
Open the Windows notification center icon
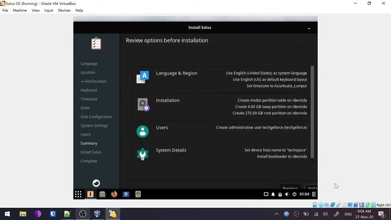[381, 214]
